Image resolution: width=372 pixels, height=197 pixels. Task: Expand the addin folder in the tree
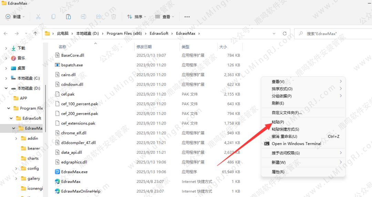pyautogui.click(x=16, y=138)
